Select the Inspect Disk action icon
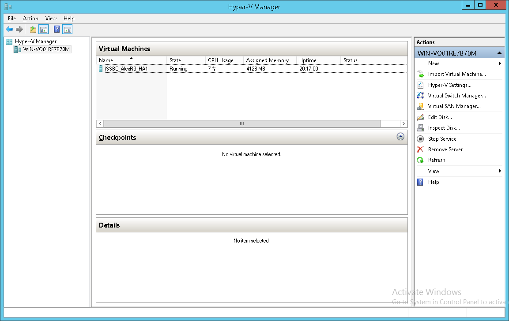 point(421,127)
